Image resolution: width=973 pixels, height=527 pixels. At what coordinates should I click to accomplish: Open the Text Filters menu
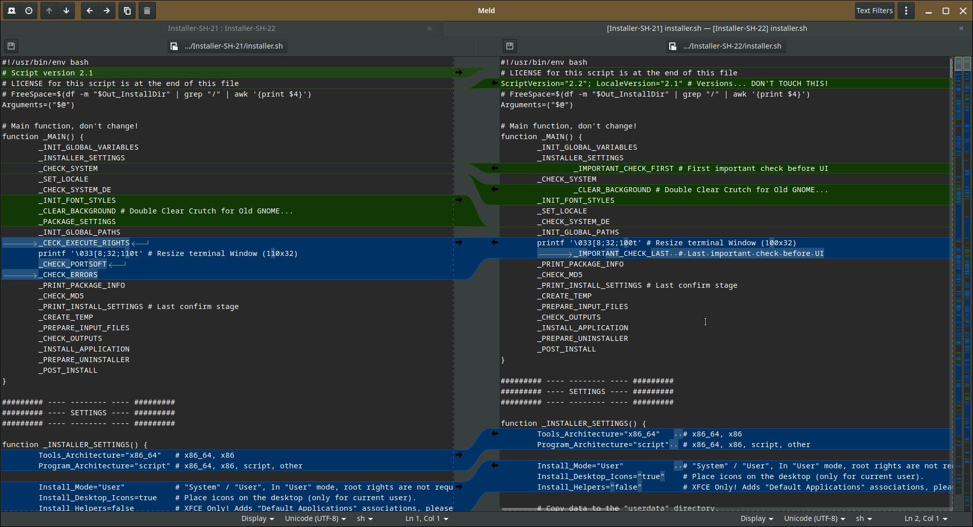874,11
